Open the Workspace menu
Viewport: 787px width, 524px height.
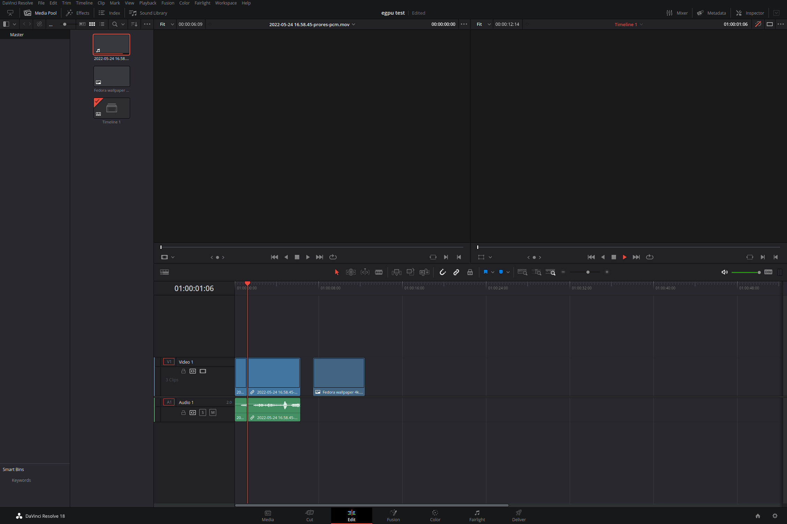[226, 3]
